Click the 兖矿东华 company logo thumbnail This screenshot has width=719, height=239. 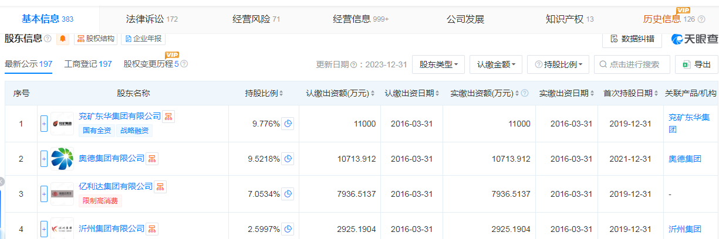point(62,124)
